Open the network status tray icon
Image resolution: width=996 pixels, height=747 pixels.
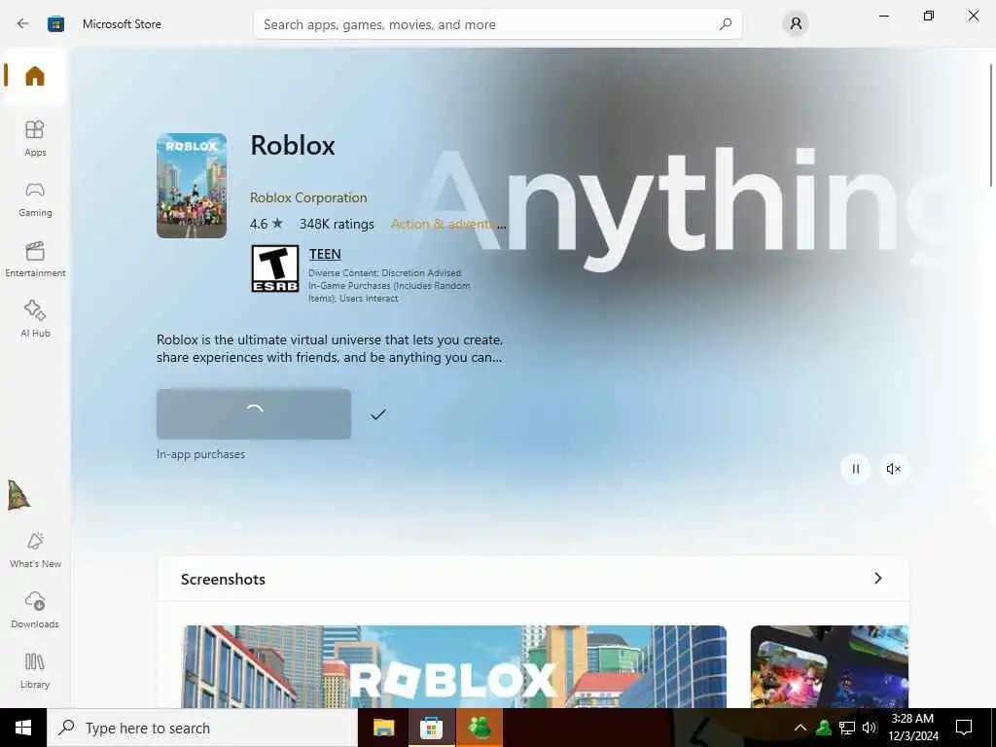pyautogui.click(x=847, y=728)
